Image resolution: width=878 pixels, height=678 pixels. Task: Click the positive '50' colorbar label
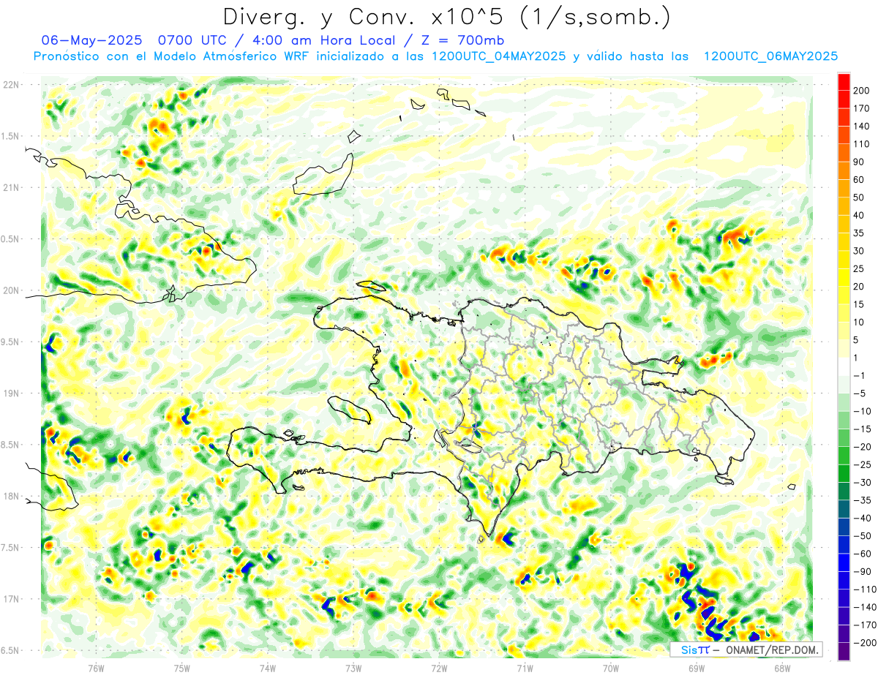click(859, 197)
